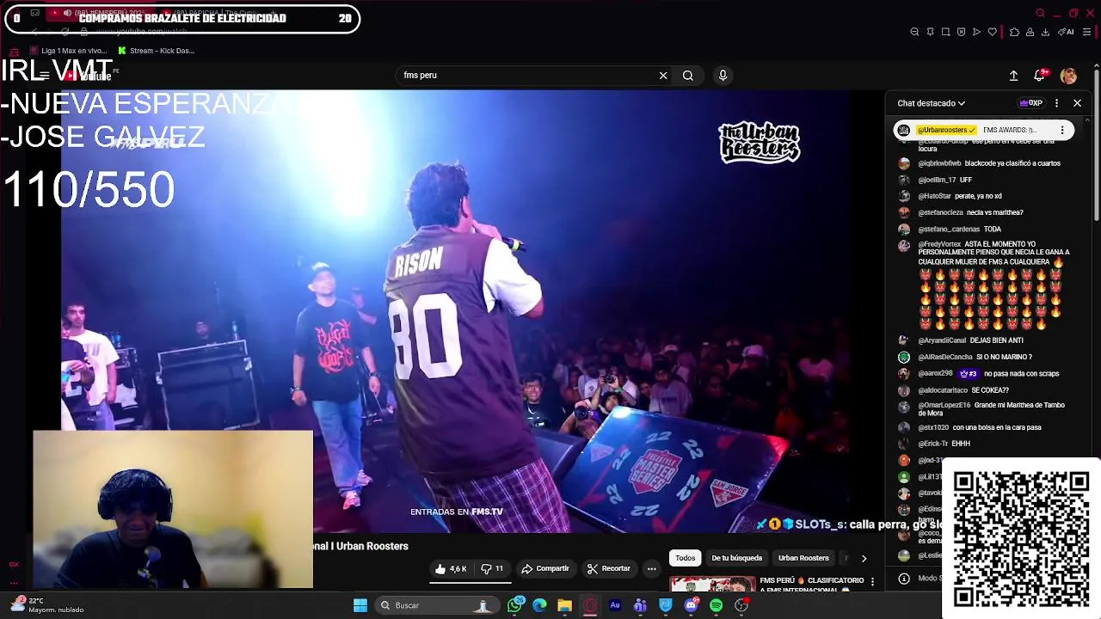Click the YouTube logo home link

click(90, 76)
